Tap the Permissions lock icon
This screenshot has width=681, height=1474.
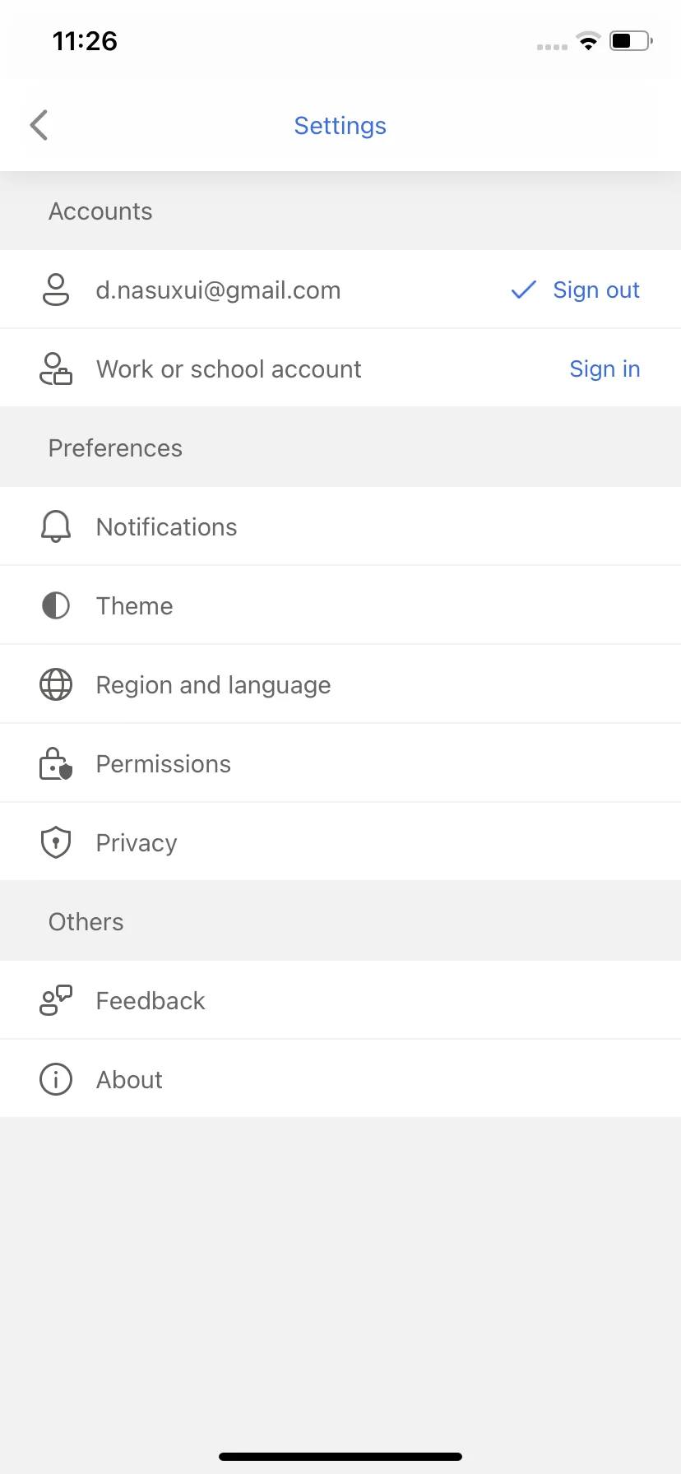[x=56, y=763]
